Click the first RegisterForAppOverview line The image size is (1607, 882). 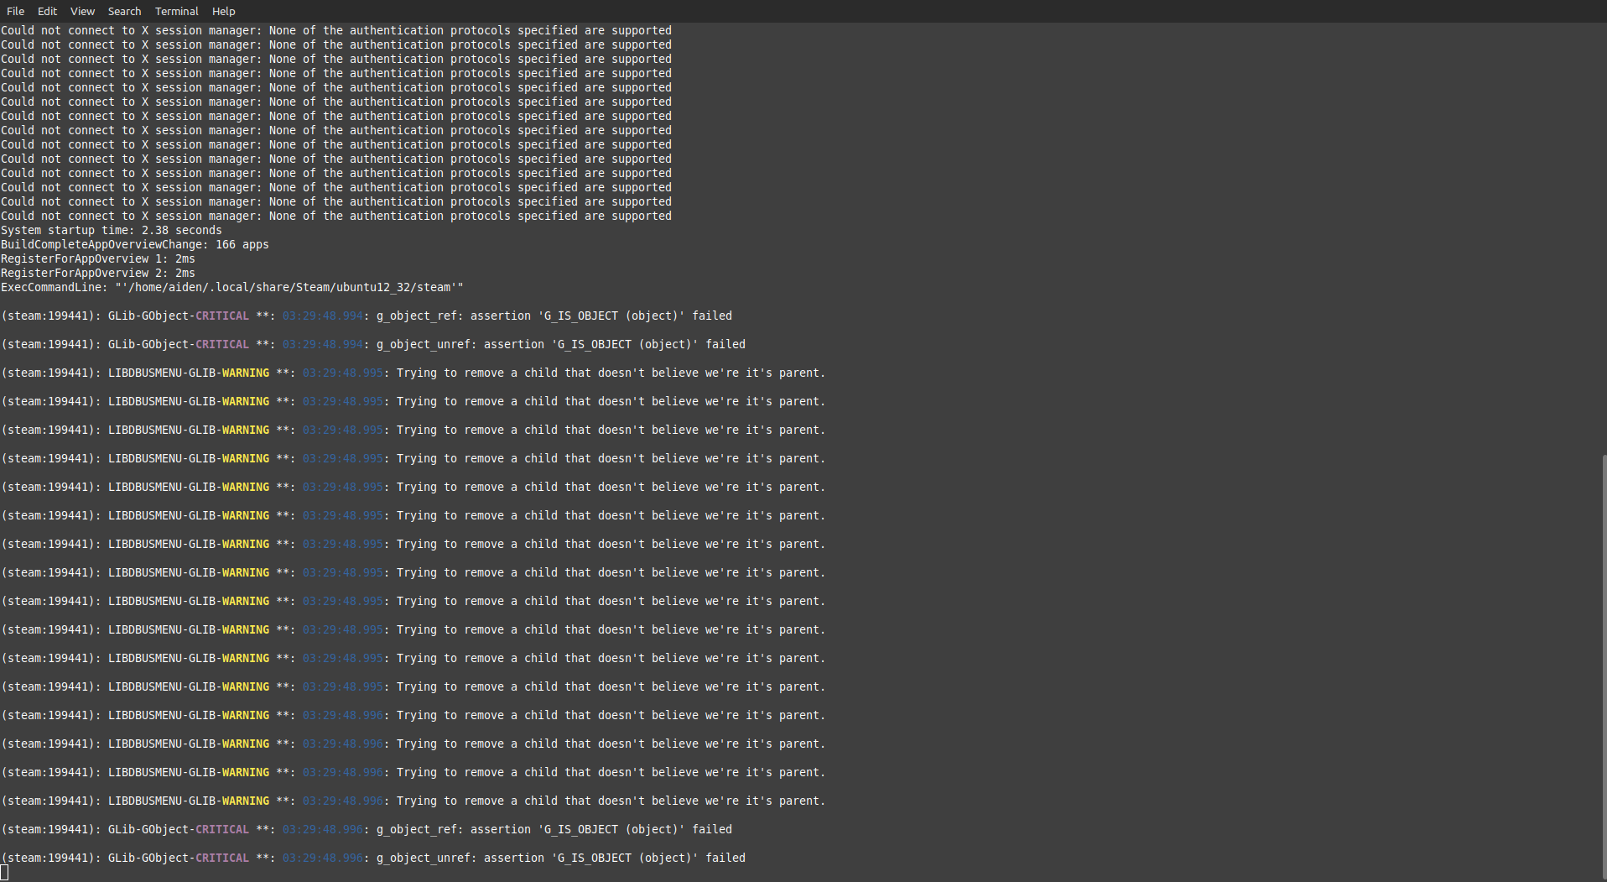[x=97, y=258]
